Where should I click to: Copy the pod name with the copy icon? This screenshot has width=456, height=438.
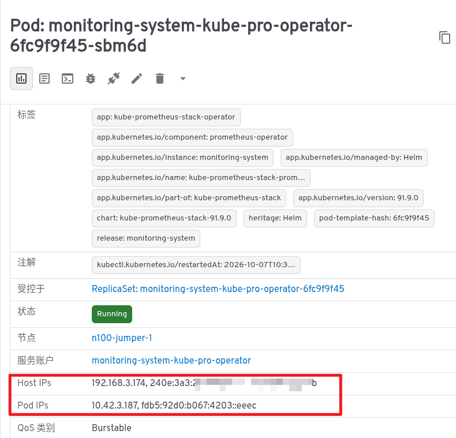pos(444,38)
